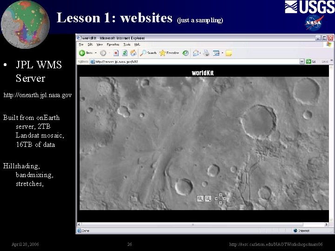Click the page icon in address bar
Viewport: 335px width, 251px height.
point(93,62)
